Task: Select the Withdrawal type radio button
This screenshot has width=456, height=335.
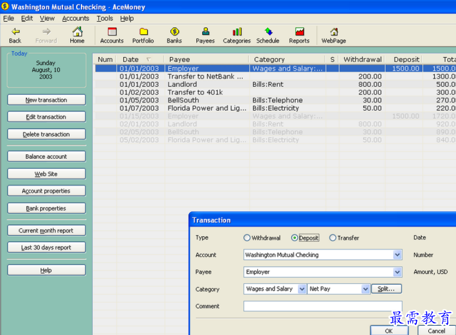Action: pyautogui.click(x=247, y=238)
